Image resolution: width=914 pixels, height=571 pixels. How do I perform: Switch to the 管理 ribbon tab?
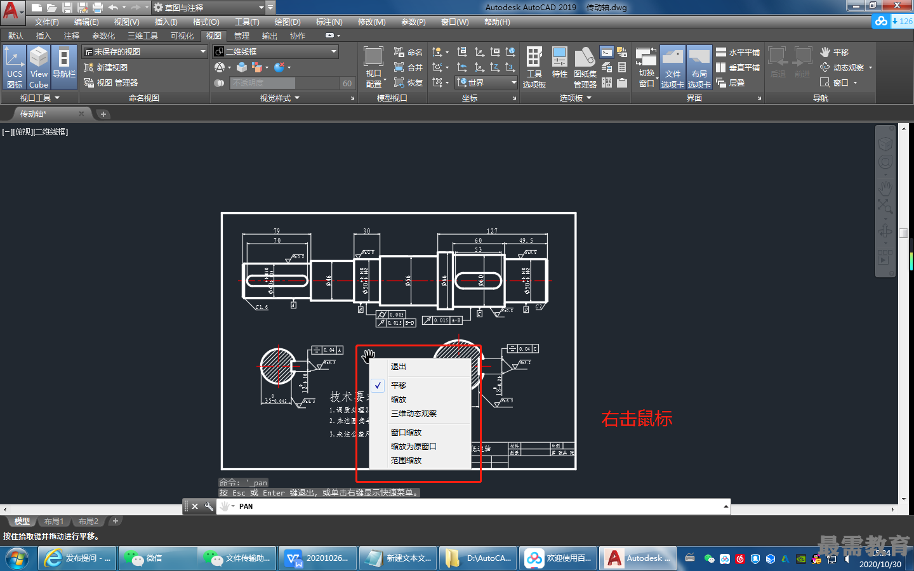tap(241, 36)
